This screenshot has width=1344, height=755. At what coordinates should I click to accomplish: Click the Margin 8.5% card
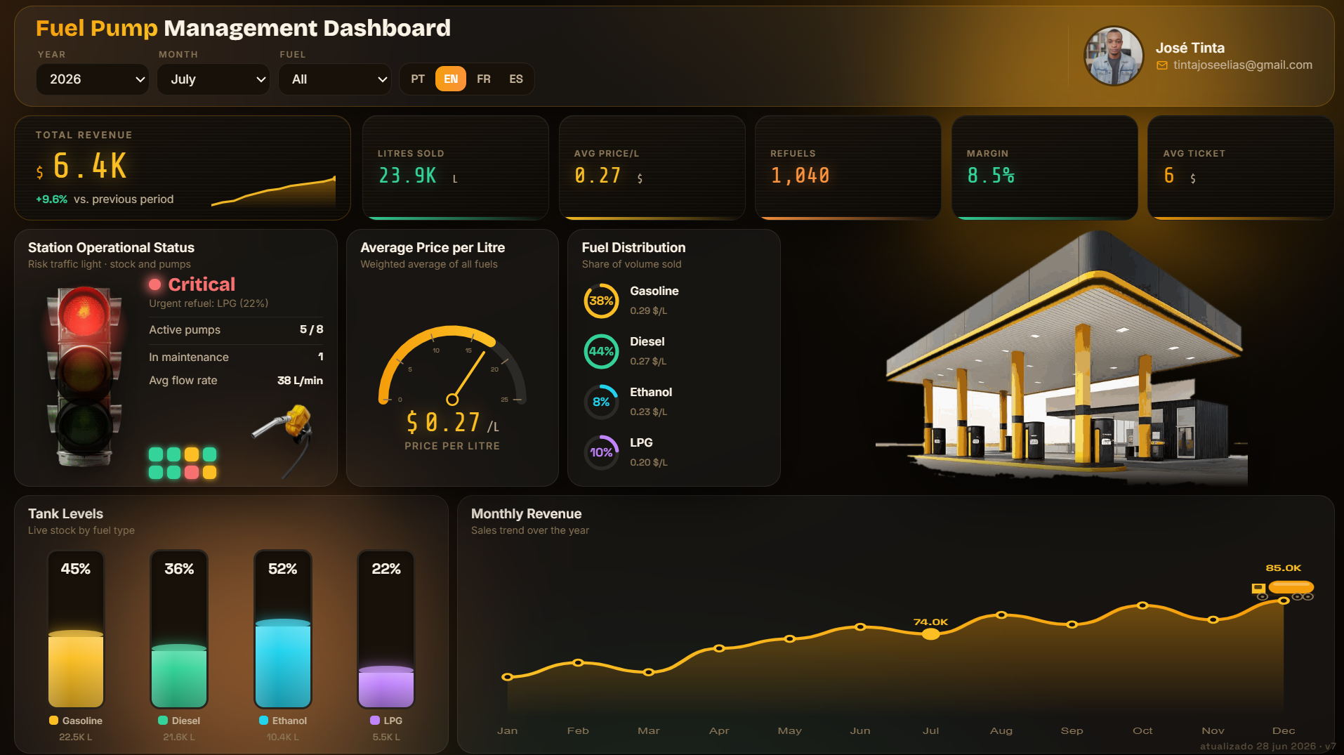tap(1044, 168)
